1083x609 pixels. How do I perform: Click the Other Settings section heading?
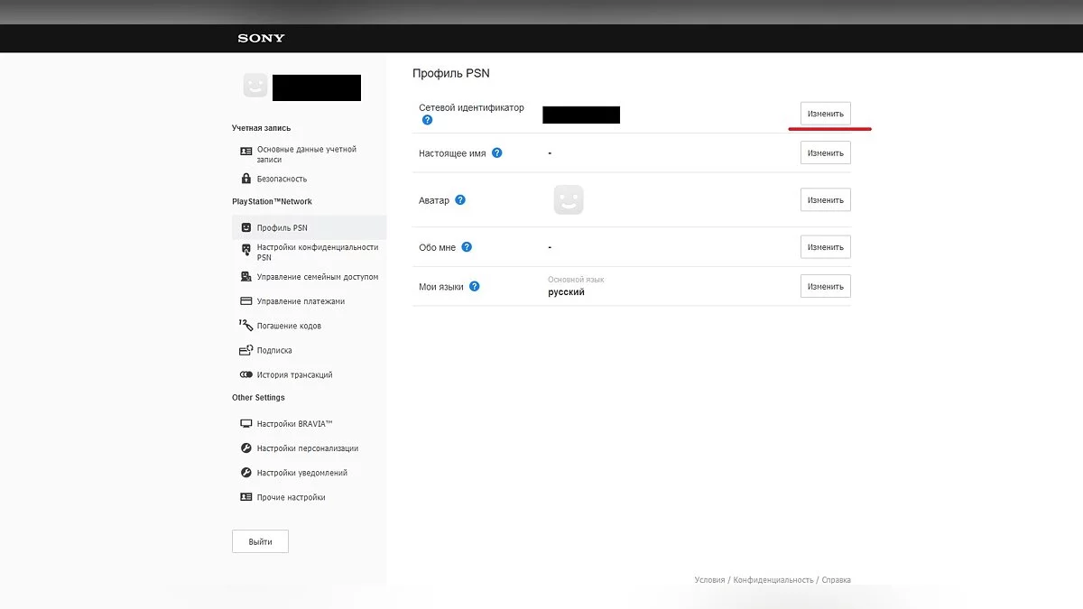click(258, 397)
